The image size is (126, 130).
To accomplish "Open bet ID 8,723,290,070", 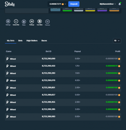I will tap(48, 80).
